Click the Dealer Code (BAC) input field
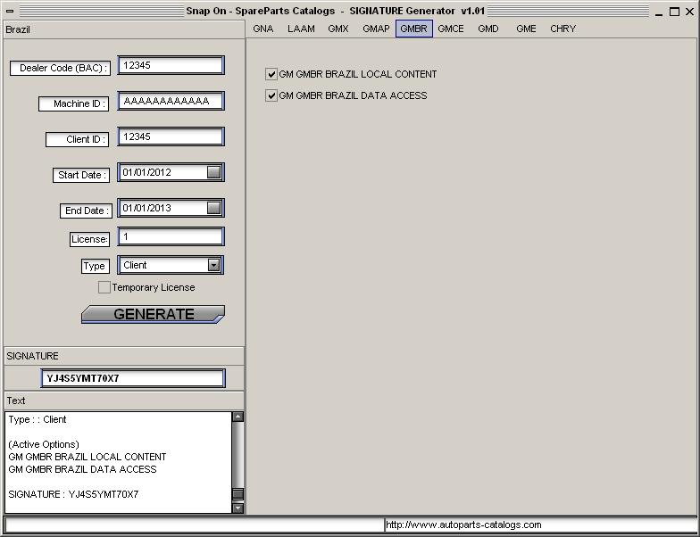The height and width of the screenshot is (537, 700). coord(171,65)
